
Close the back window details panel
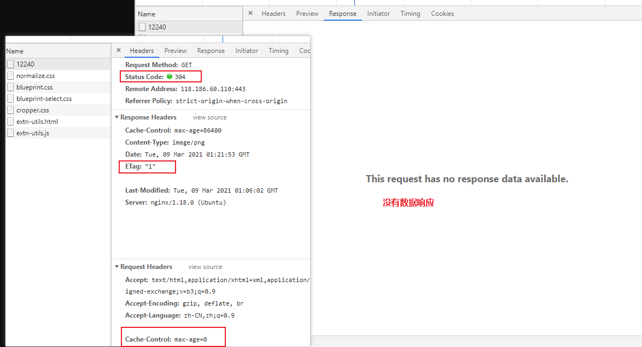tap(250, 13)
